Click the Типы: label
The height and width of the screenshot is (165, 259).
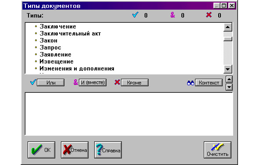point(35,15)
